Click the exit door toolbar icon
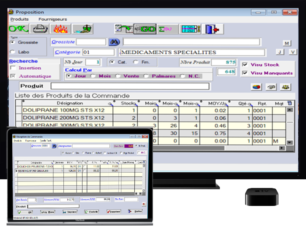Image resolution: width=306 pixels, height=226 pixels. 213,29
